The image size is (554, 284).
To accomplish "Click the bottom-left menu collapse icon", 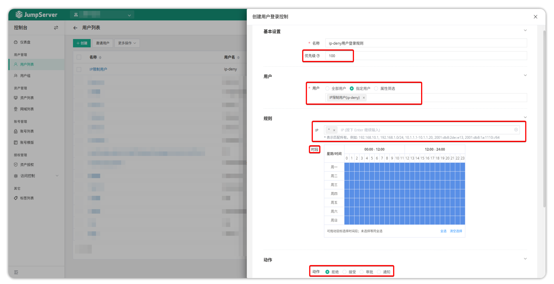I will tap(16, 272).
